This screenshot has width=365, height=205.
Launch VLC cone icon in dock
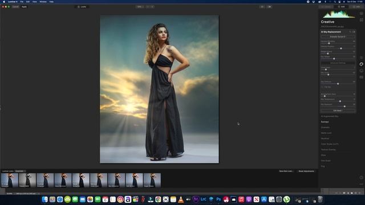(x=181, y=199)
